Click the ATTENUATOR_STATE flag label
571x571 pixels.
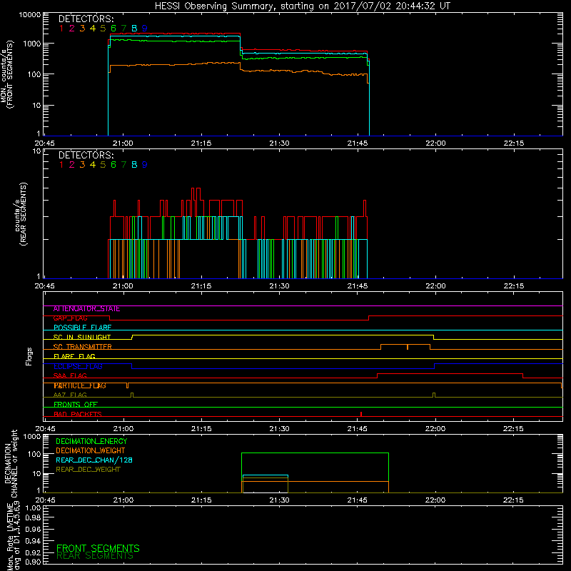[86, 309]
